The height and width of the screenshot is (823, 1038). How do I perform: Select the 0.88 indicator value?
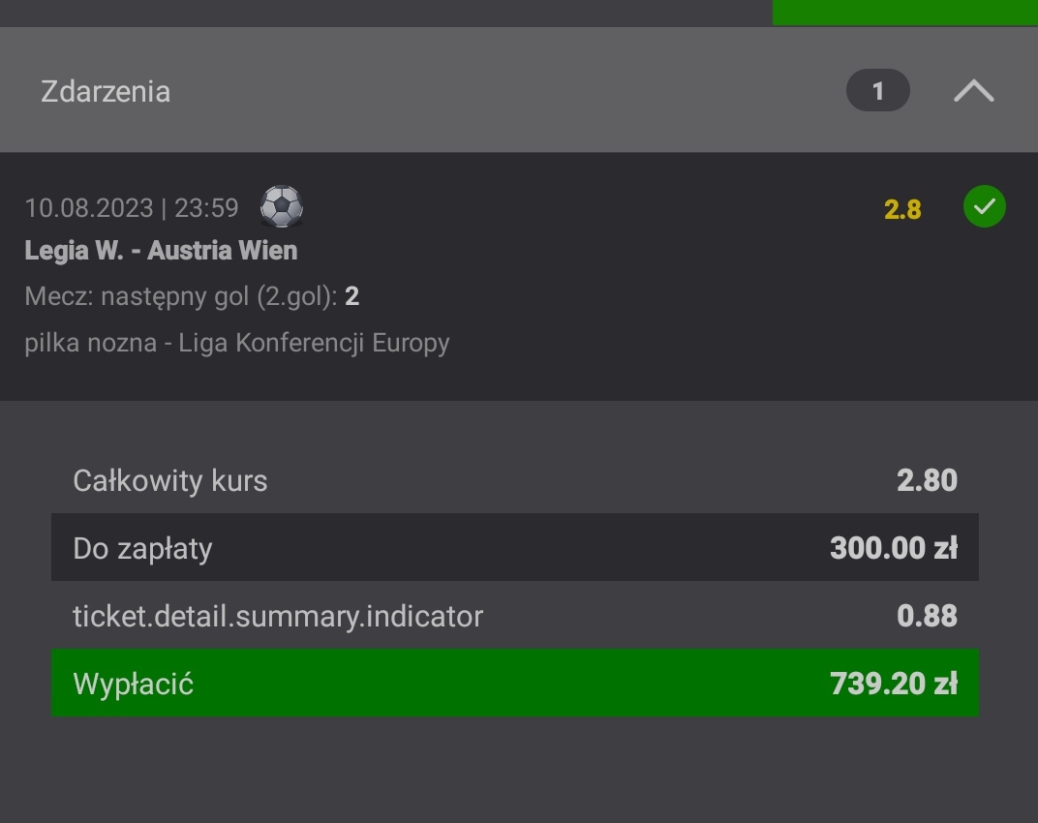coord(927,616)
